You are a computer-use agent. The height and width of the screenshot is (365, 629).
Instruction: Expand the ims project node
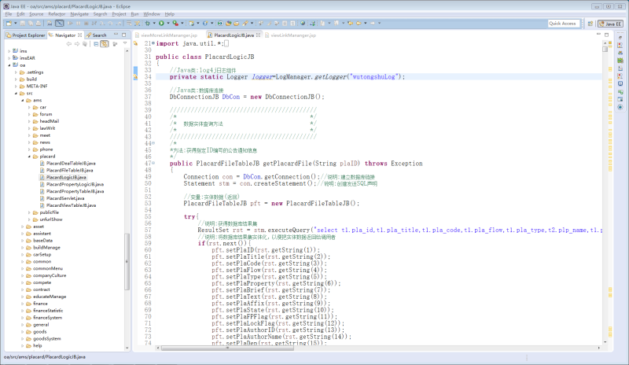(x=9, y=51)
